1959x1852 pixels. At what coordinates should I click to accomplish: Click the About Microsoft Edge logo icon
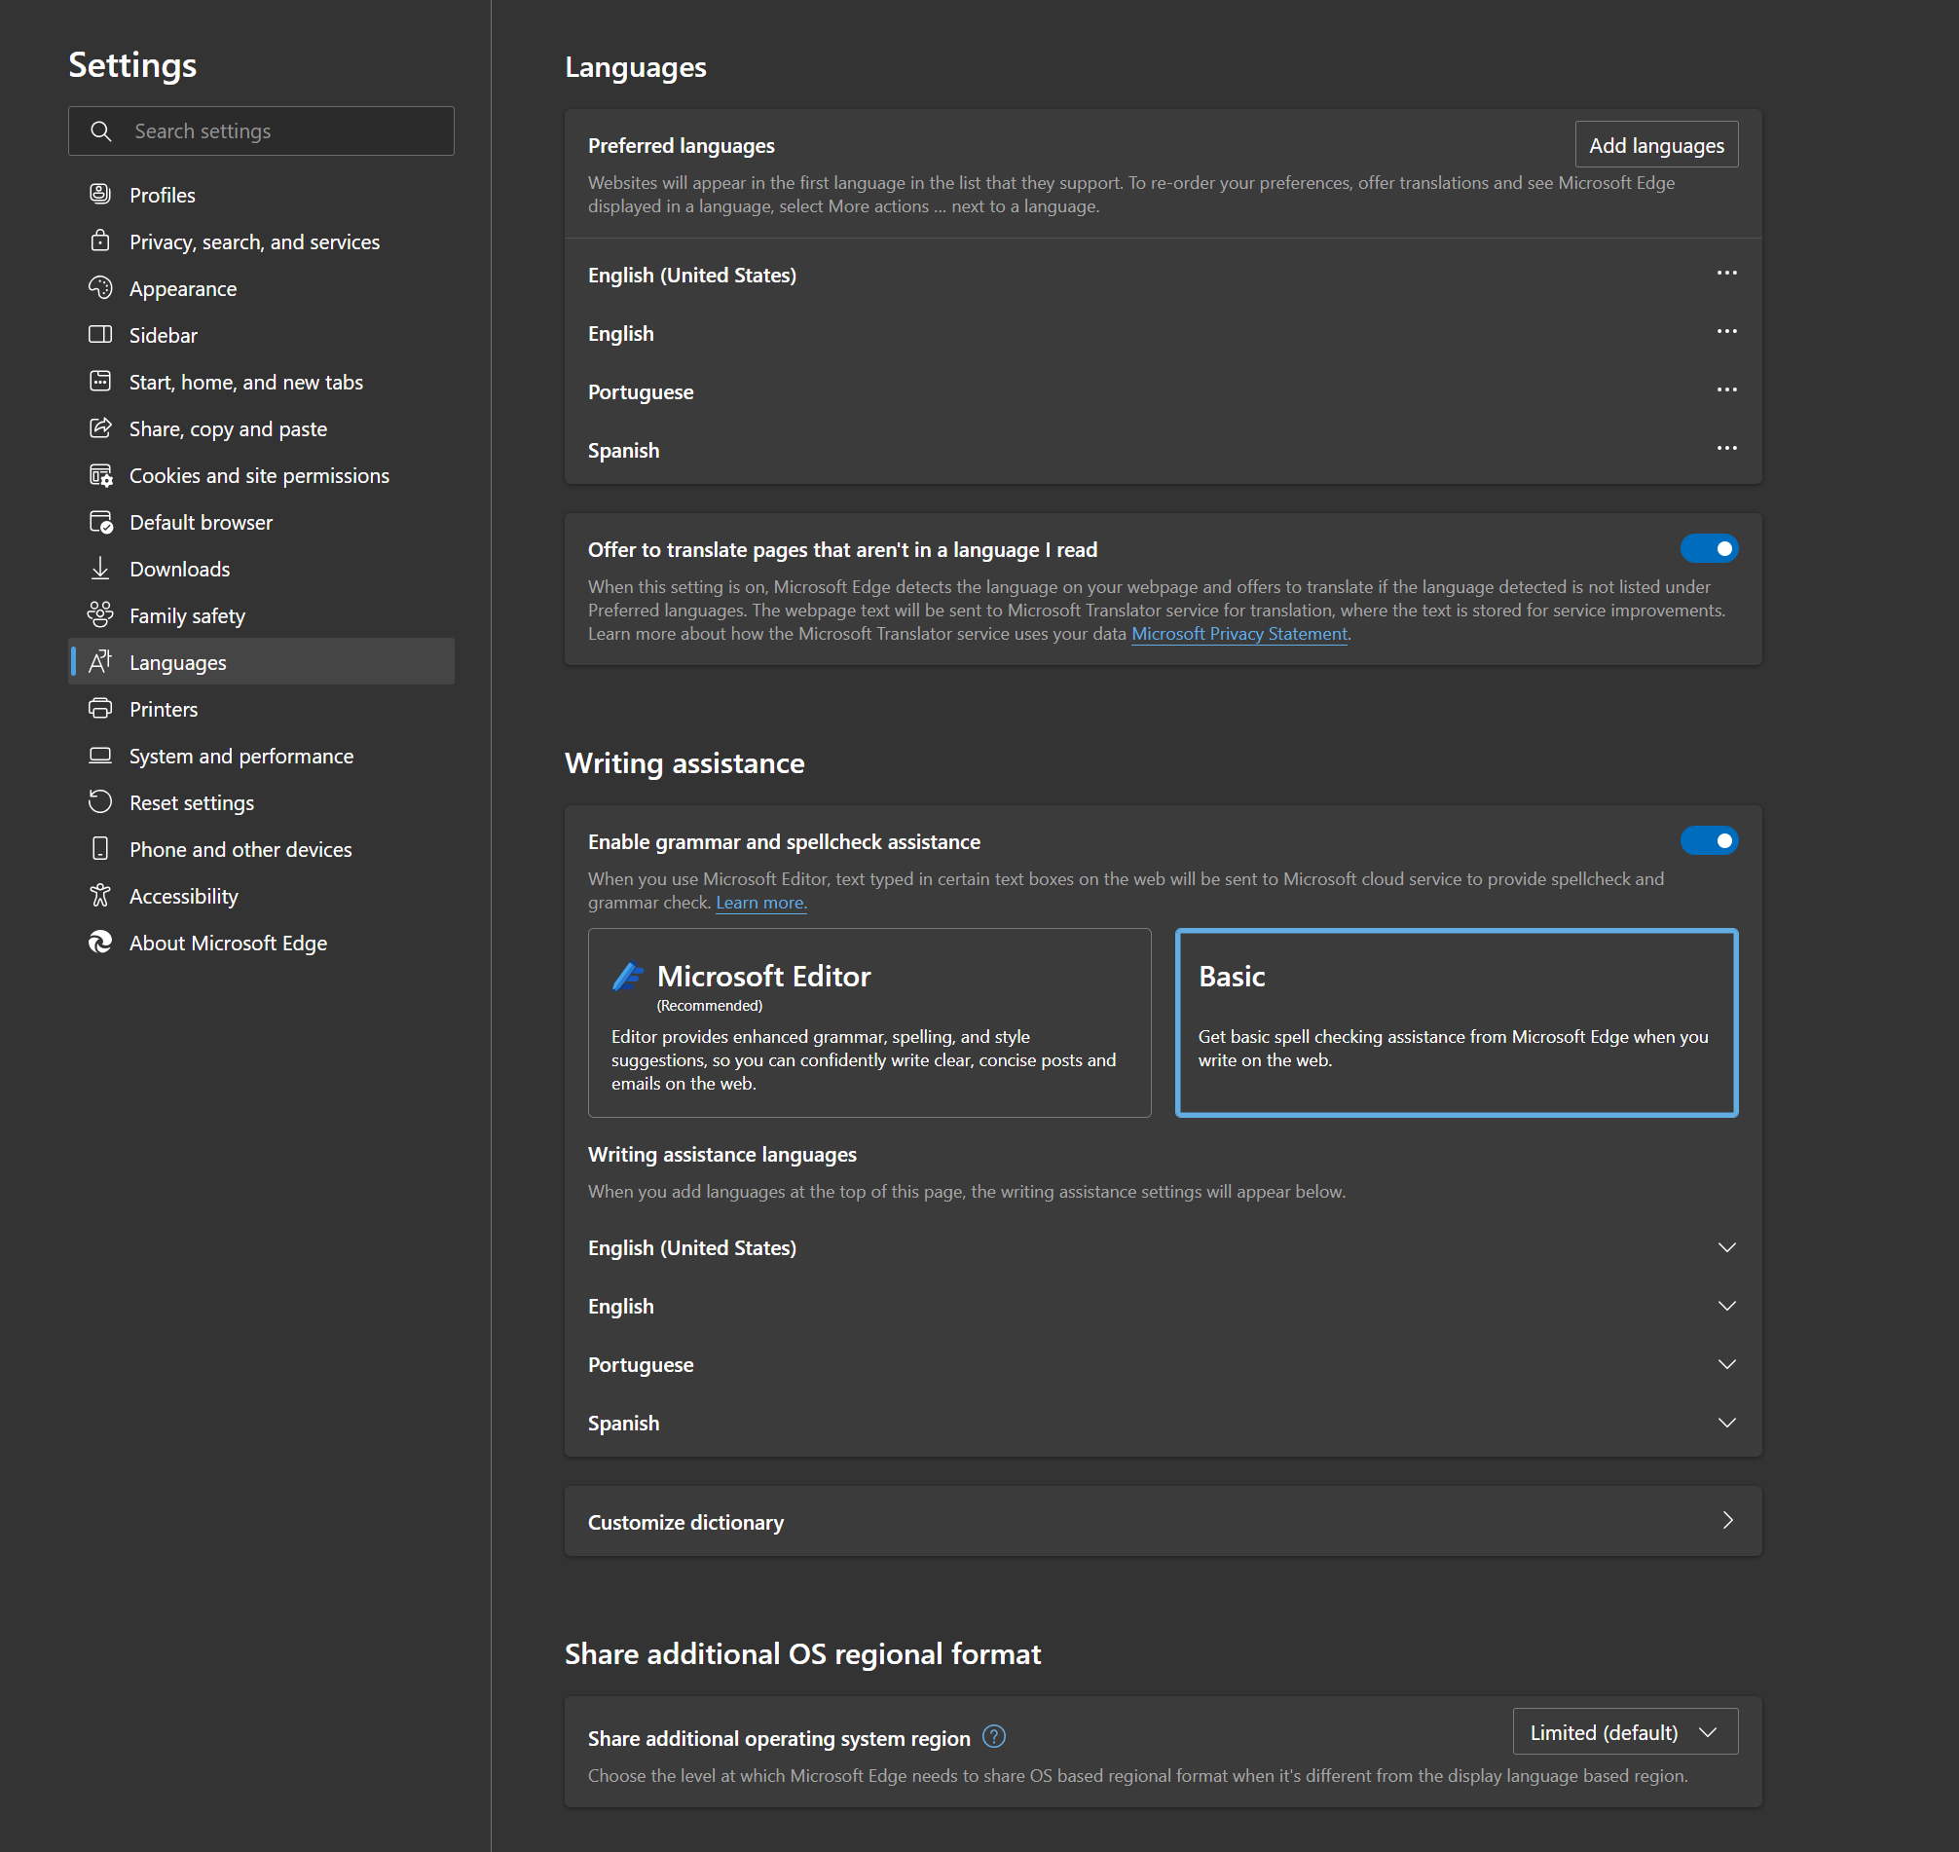tap(99, 942)
